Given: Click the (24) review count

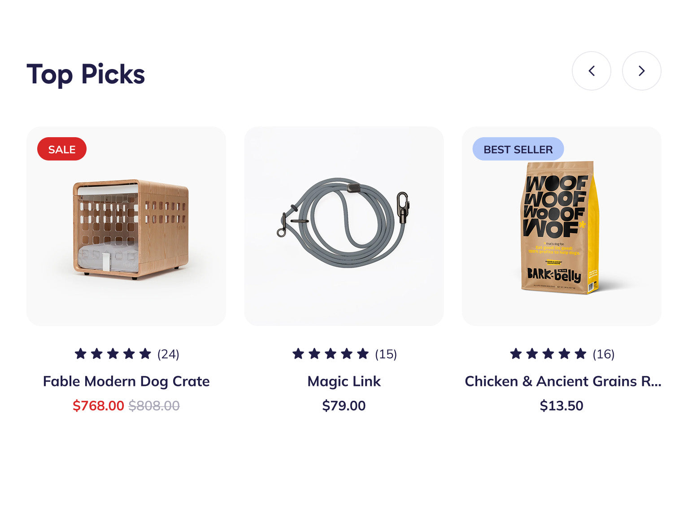Looking at the screenshot, I should (x=168, y=354).
